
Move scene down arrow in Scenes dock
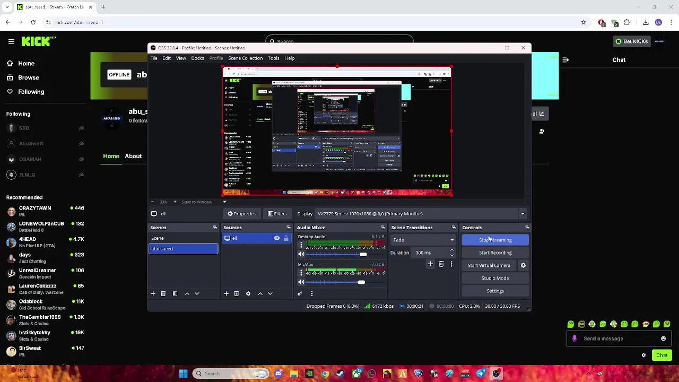(x=197, y=293)
